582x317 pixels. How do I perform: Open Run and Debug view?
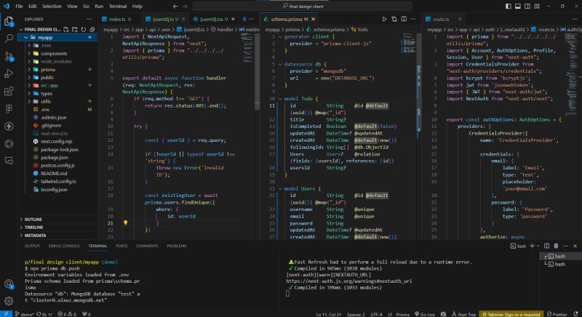point(9,73)
